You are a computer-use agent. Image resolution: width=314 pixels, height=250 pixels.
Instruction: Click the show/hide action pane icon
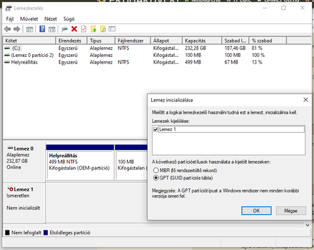[52, 29]
